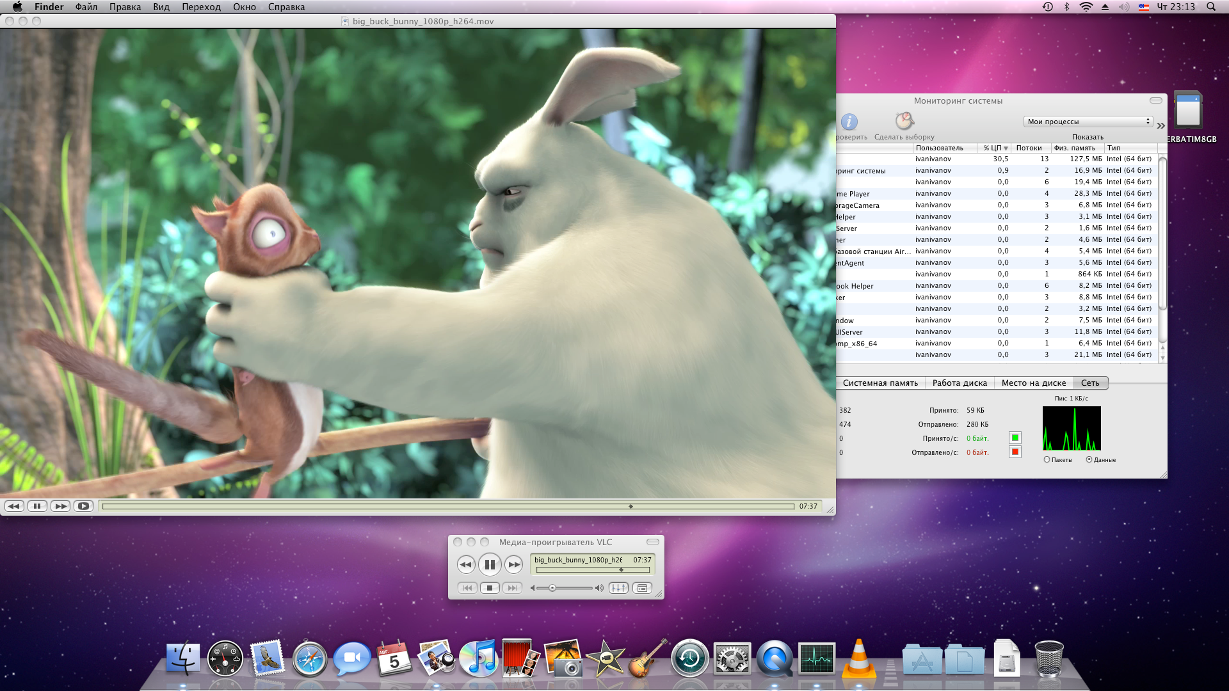Expand the toolbar overflow chevron in Мониторинг системы
The width and height of the screenshot is (1229, 691).
[x=1161, y=125]
